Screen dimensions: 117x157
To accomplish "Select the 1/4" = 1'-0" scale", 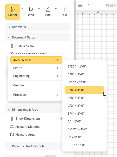I will (x=84, y=90).
